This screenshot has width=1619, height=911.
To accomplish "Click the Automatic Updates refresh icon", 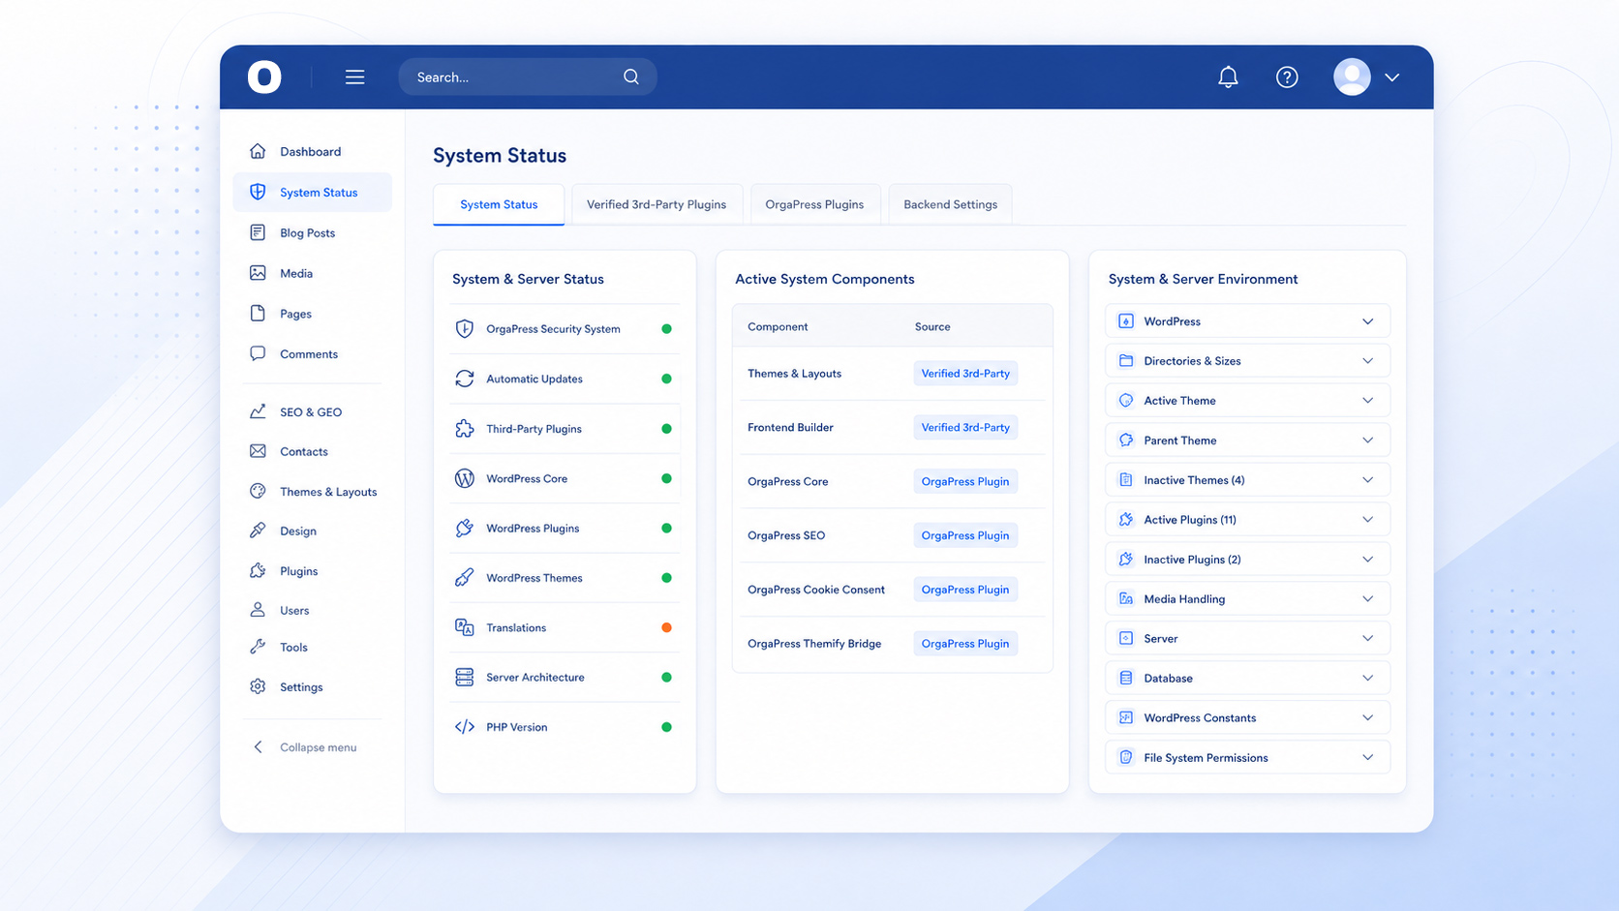I will pos(465,379).
